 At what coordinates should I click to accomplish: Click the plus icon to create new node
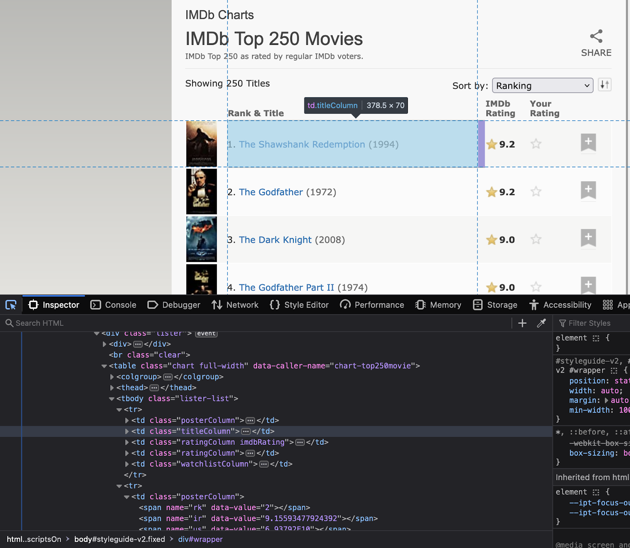pos(522,323)
